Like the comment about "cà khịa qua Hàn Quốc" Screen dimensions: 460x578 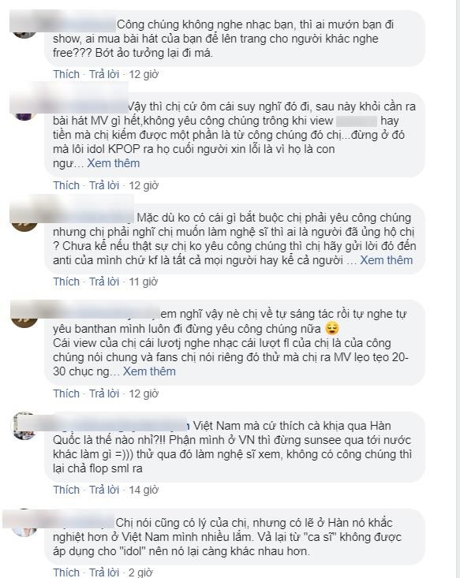pos(66,490)
